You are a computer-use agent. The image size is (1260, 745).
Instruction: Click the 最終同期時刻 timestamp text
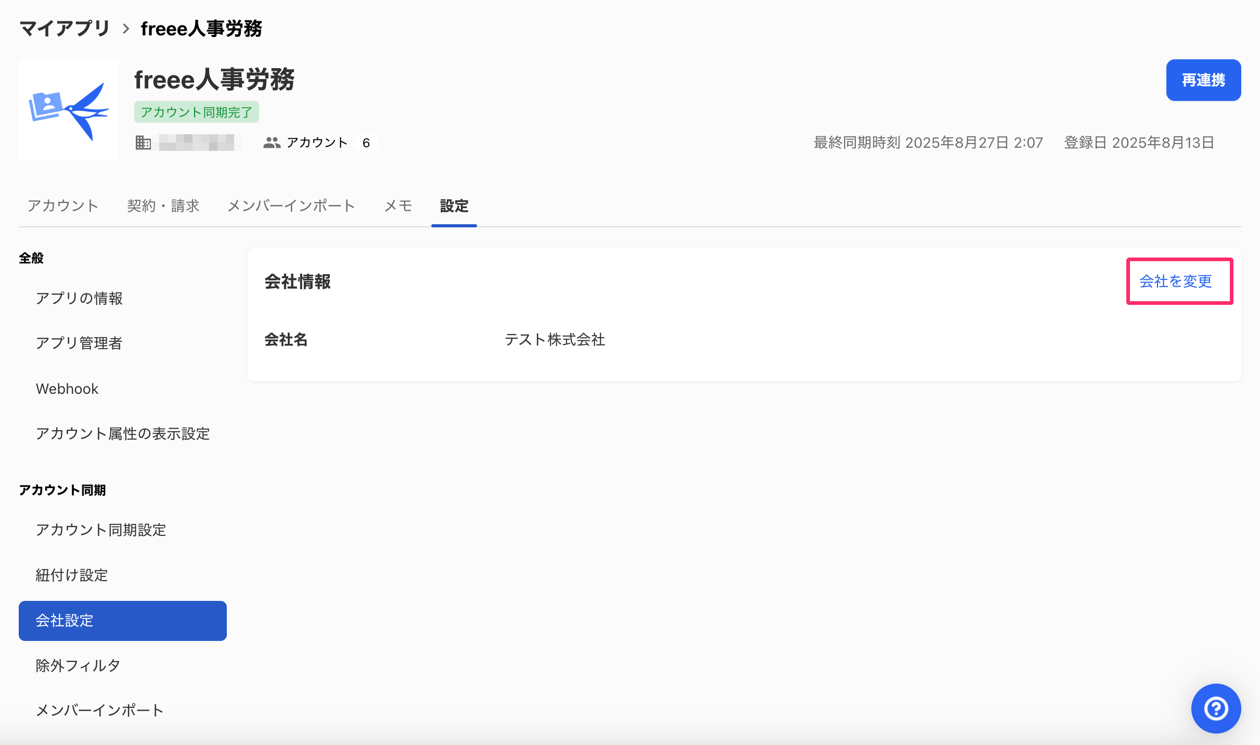pyautogui.click(x=929, y=143)
